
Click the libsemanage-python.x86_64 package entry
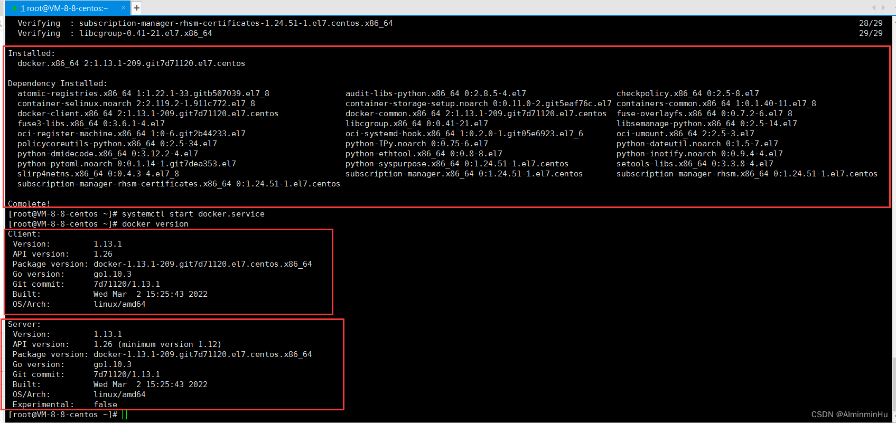pos(707,124)
